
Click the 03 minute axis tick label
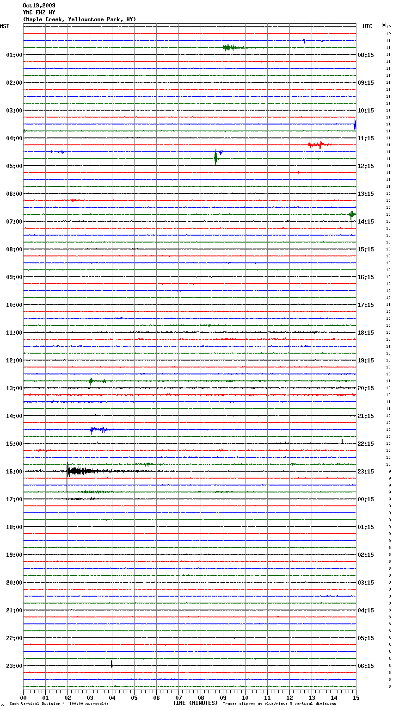(x=90, y=698)
